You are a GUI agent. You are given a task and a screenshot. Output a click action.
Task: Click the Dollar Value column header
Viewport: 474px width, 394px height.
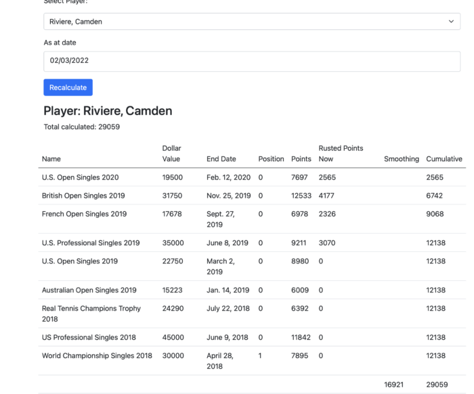[x=171, y=154]
